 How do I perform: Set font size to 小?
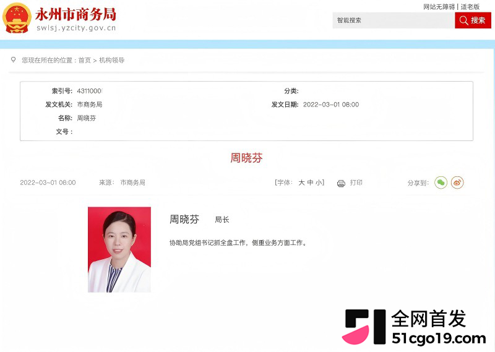point(319,182)
